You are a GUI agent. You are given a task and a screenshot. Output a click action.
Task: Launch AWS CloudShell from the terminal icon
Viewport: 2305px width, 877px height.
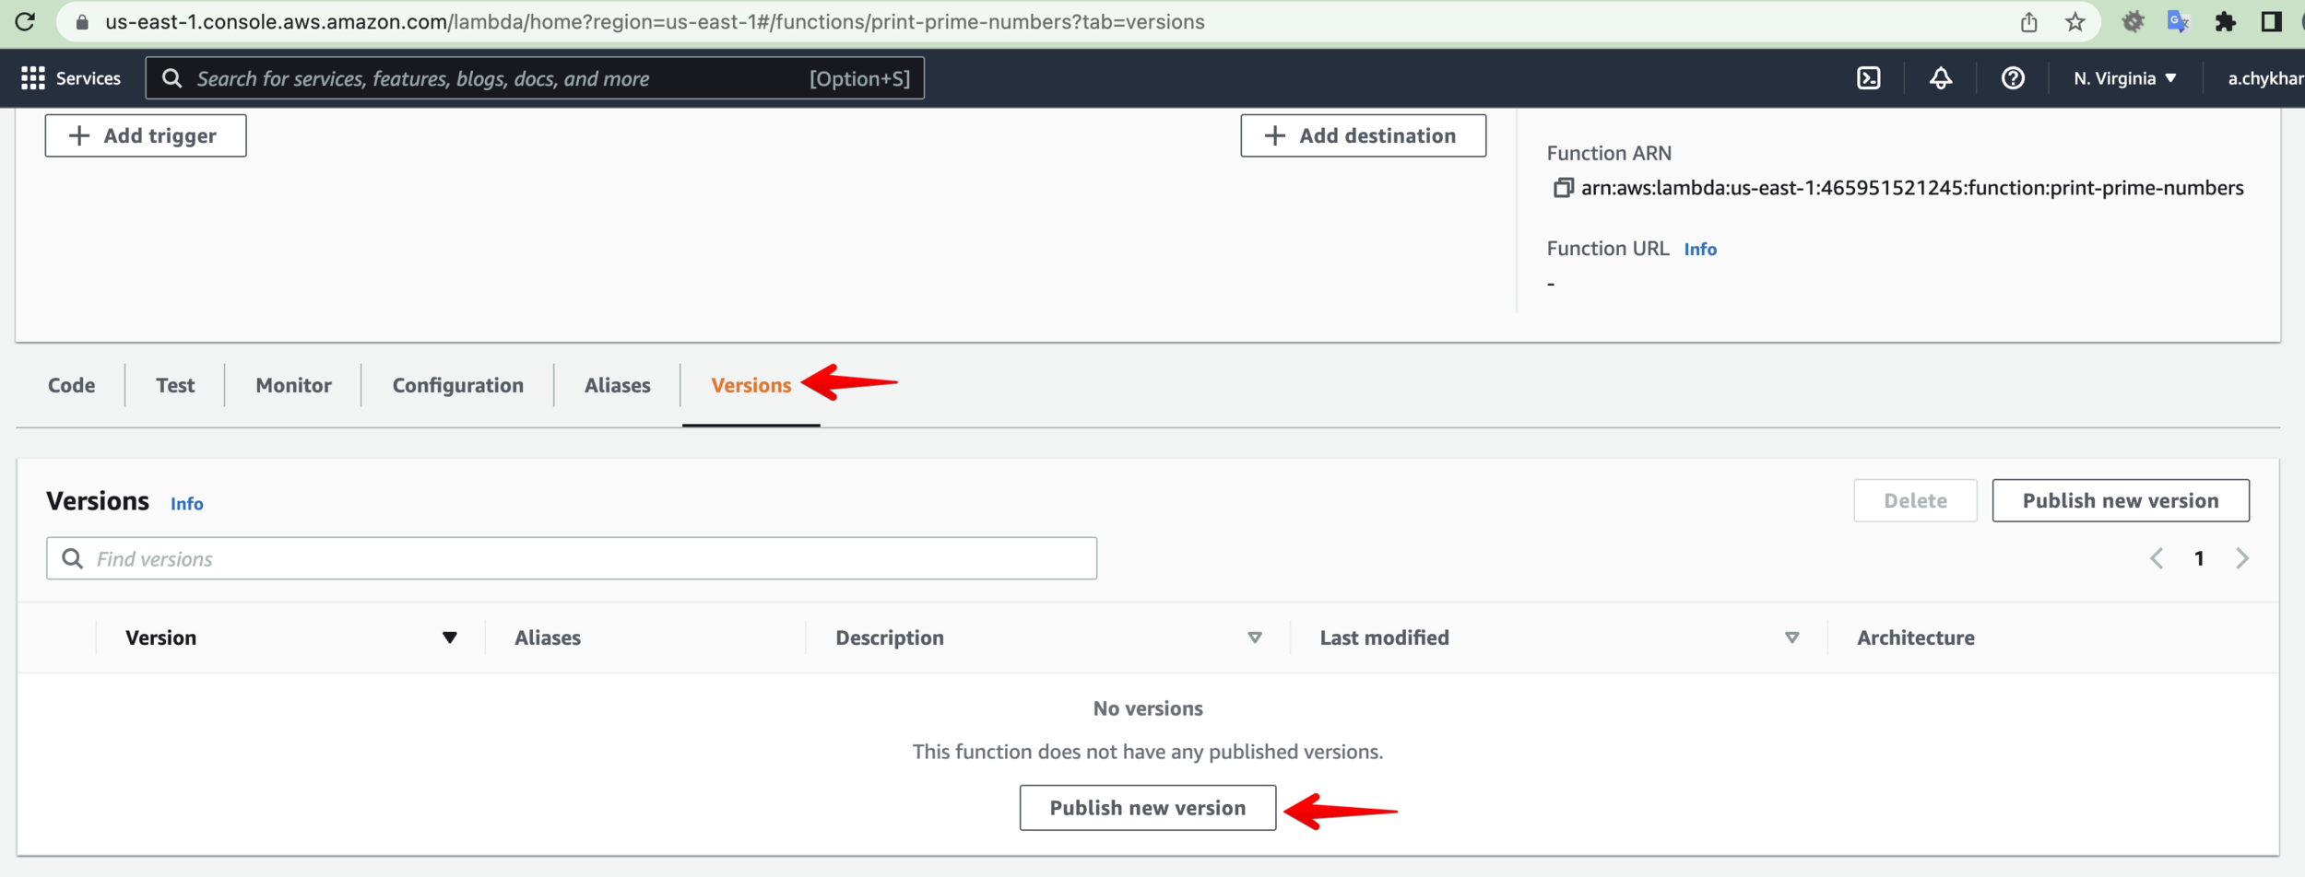pos(1869,78)
